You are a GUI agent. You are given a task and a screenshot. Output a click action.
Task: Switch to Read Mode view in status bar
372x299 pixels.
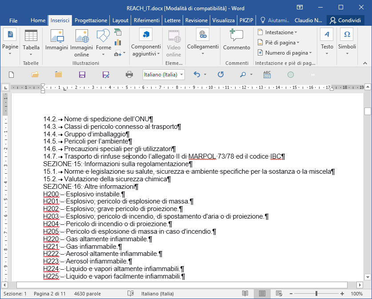[245, 294]
